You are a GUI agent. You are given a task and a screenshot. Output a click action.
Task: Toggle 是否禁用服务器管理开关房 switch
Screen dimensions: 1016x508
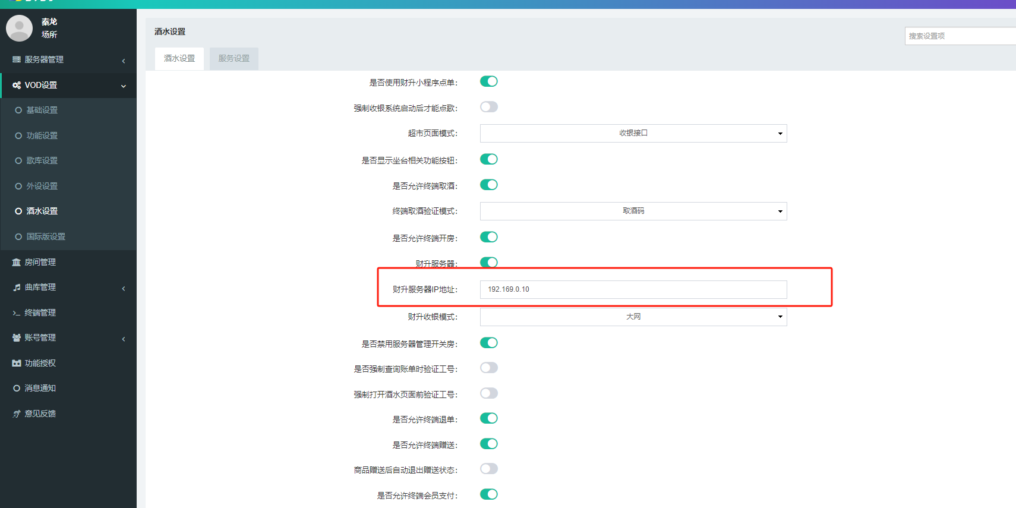point(489,343)
